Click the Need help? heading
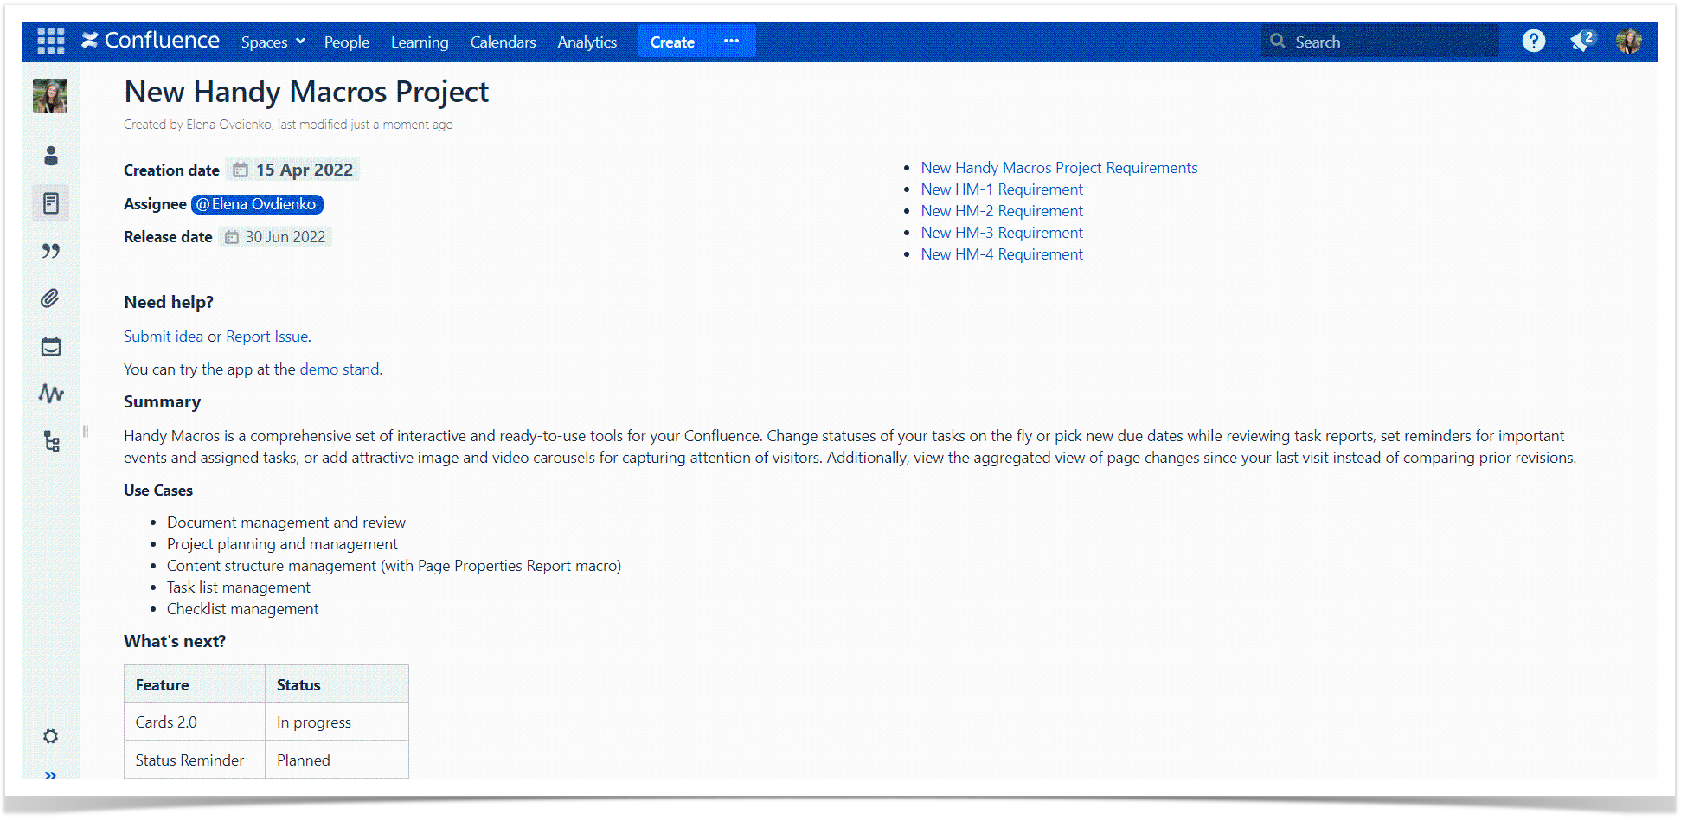Screen dimensions: 1687x821 pos(169,302)
